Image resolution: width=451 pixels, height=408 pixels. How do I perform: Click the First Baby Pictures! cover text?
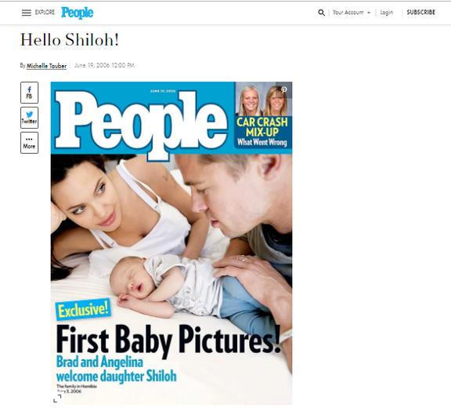(168, 340)
